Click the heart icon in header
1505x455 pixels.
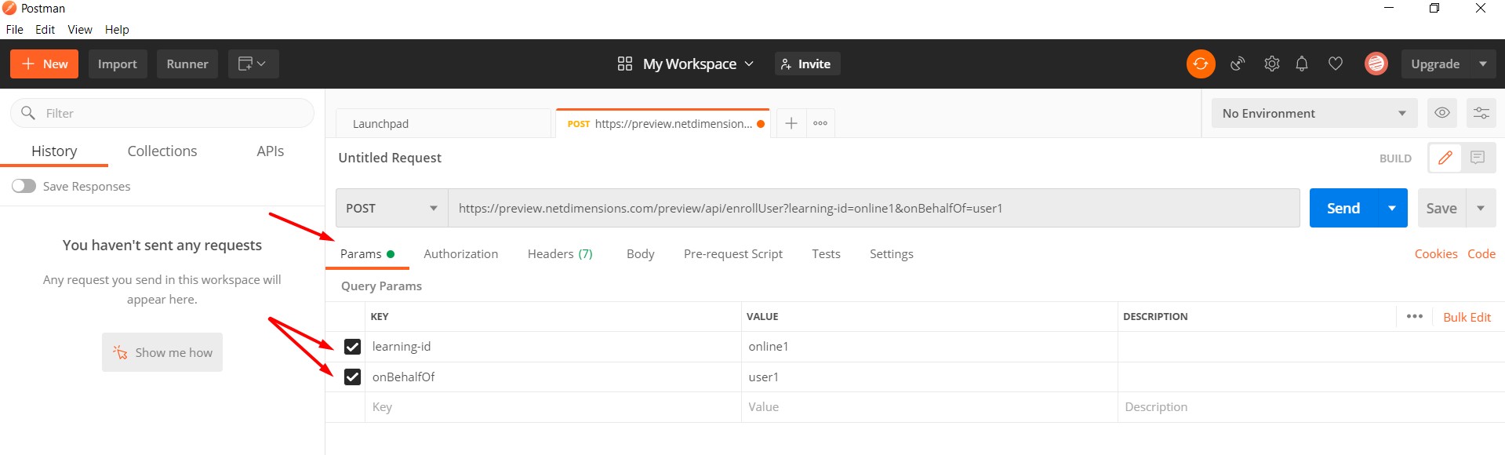pyautogui.click(x=1336, y=64)
